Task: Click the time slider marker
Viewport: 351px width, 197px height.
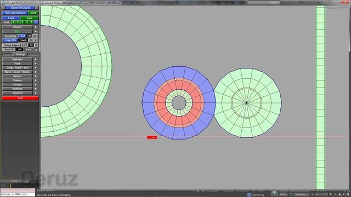Action: coord(10,186)
